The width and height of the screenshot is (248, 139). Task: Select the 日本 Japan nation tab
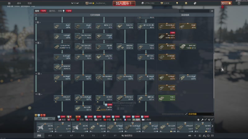click(98, 120)
